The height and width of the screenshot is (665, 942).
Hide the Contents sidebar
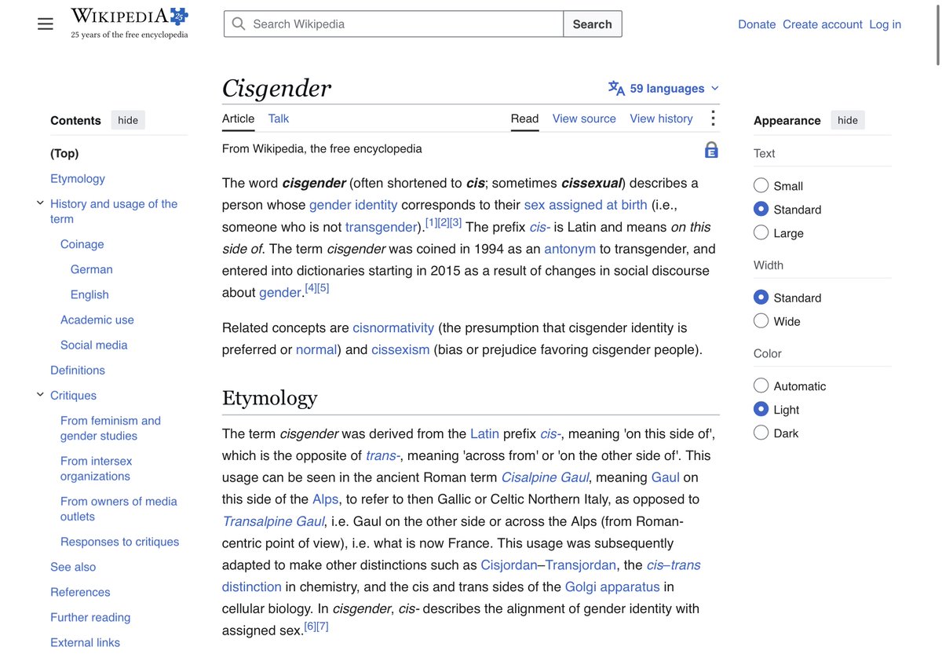point(128,120)
